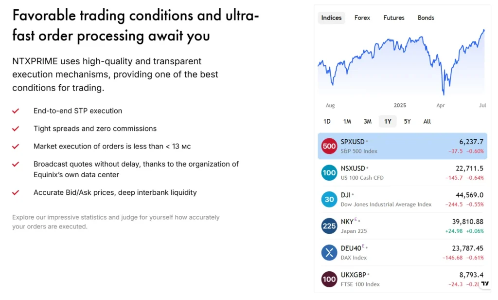Choose the 1M time range
Image resolution: width=498 pixels, height=300 pixels.
347,121
